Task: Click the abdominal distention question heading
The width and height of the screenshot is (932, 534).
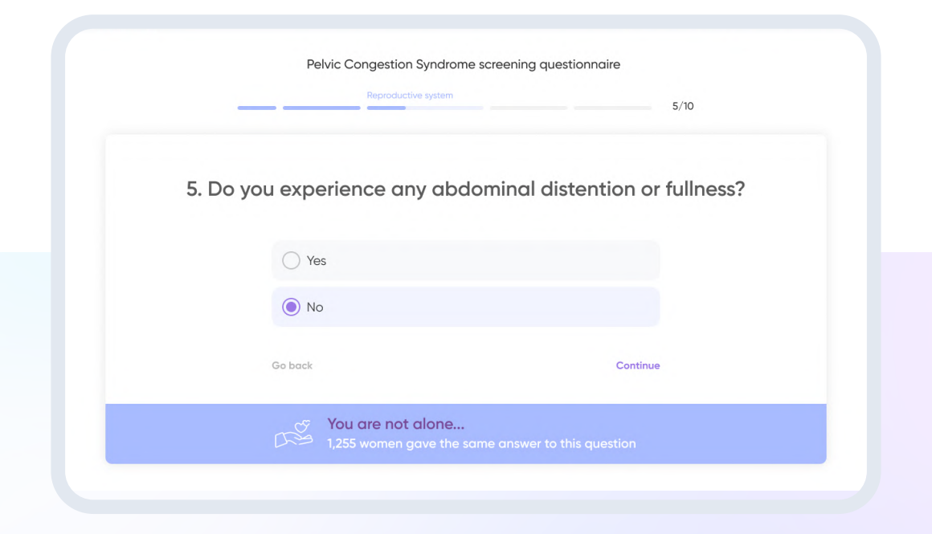Action: (465, 190)
